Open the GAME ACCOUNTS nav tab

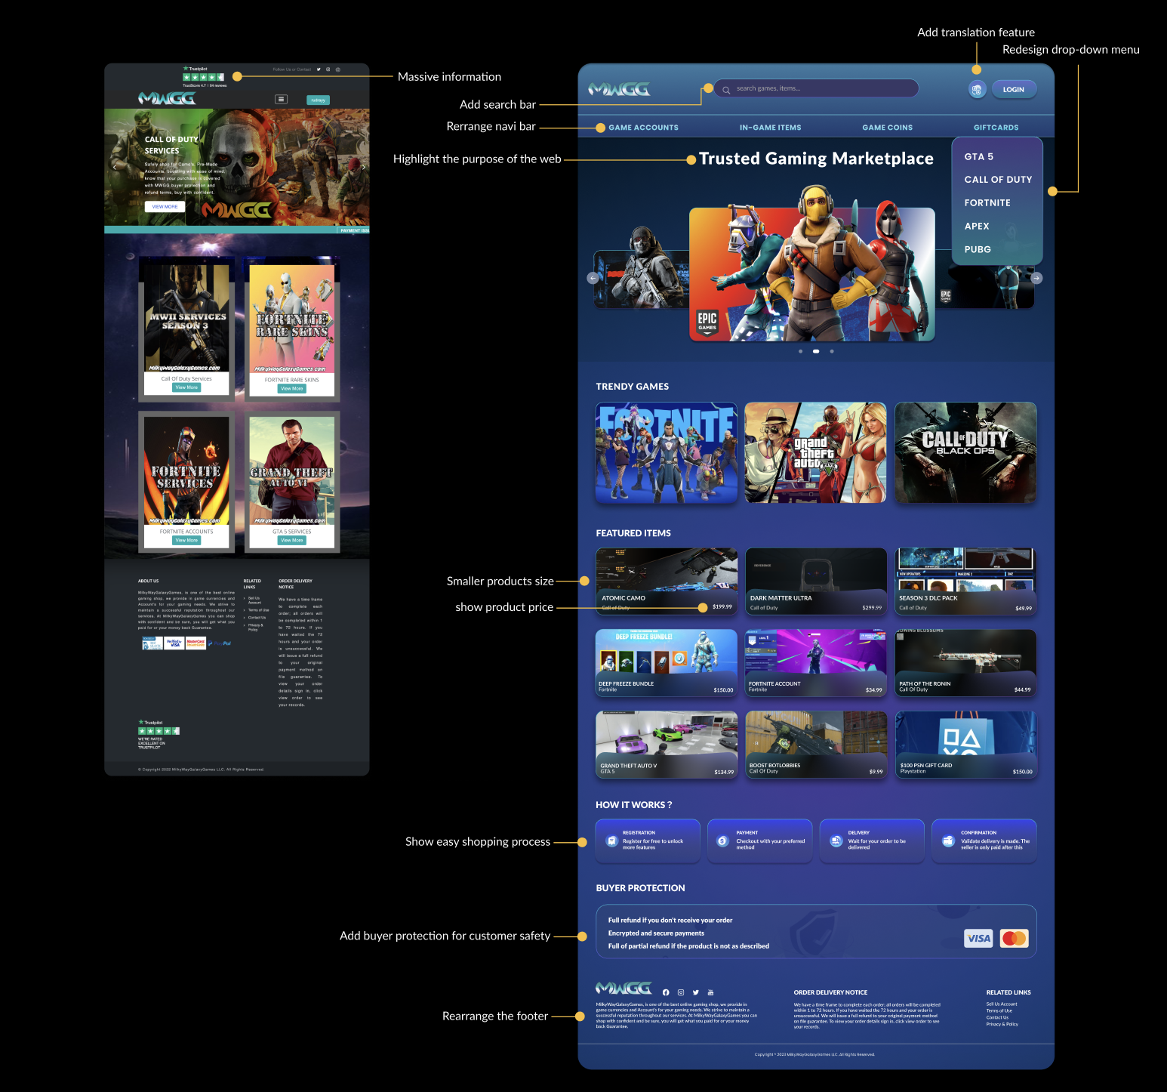(x=643, y=128)
